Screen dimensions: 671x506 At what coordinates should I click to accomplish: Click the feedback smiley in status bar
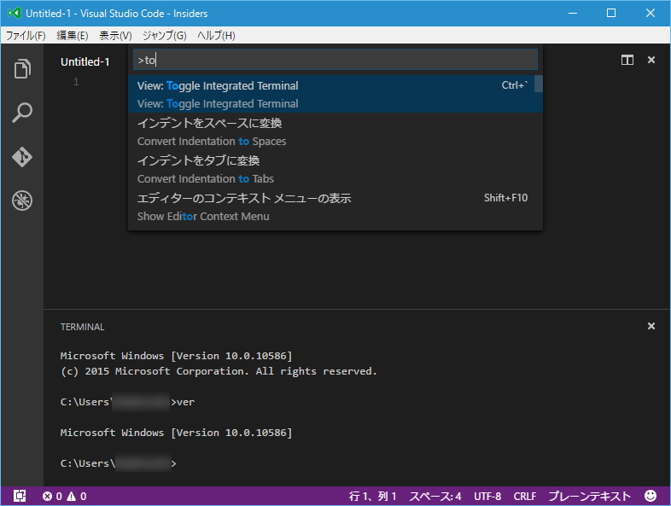pyautogui.click(x=651, y=496)
